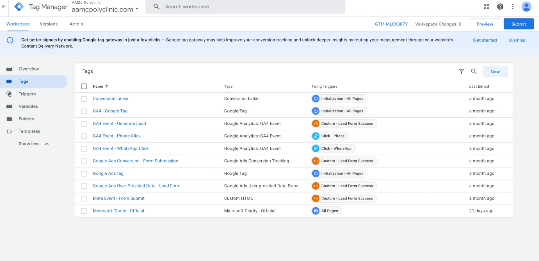Check the Google Ads tag checkbox
The width and height of the screenshot is (539, 261).
tap(84, 174)
